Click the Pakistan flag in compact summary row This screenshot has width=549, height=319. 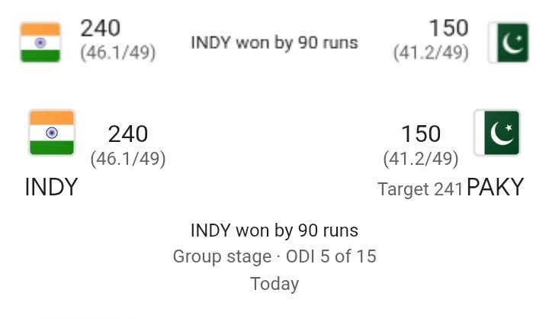508,43
